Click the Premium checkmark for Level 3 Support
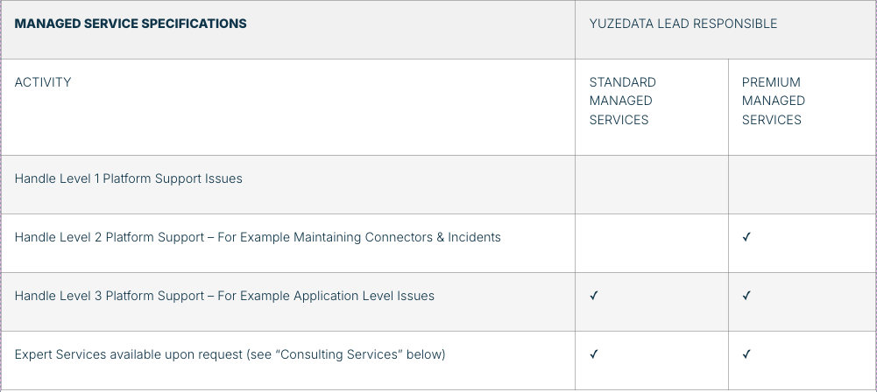The image size is (877, 392). (746, 296)
